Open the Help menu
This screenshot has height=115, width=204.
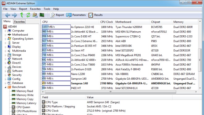(x=56, y=9)
